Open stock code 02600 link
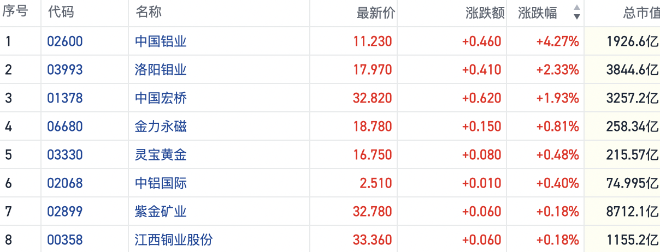 65,41
